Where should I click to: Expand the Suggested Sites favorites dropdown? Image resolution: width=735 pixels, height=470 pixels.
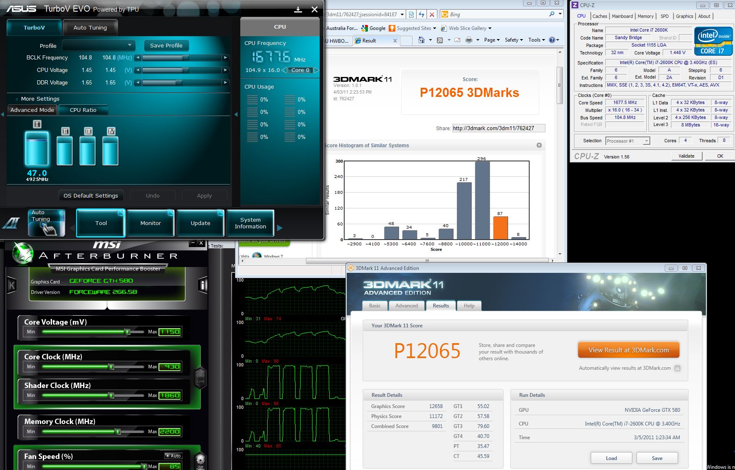[x=434, y=28]
